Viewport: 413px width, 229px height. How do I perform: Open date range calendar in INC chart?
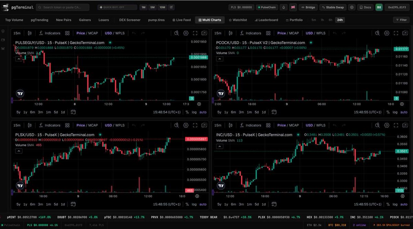274,204
